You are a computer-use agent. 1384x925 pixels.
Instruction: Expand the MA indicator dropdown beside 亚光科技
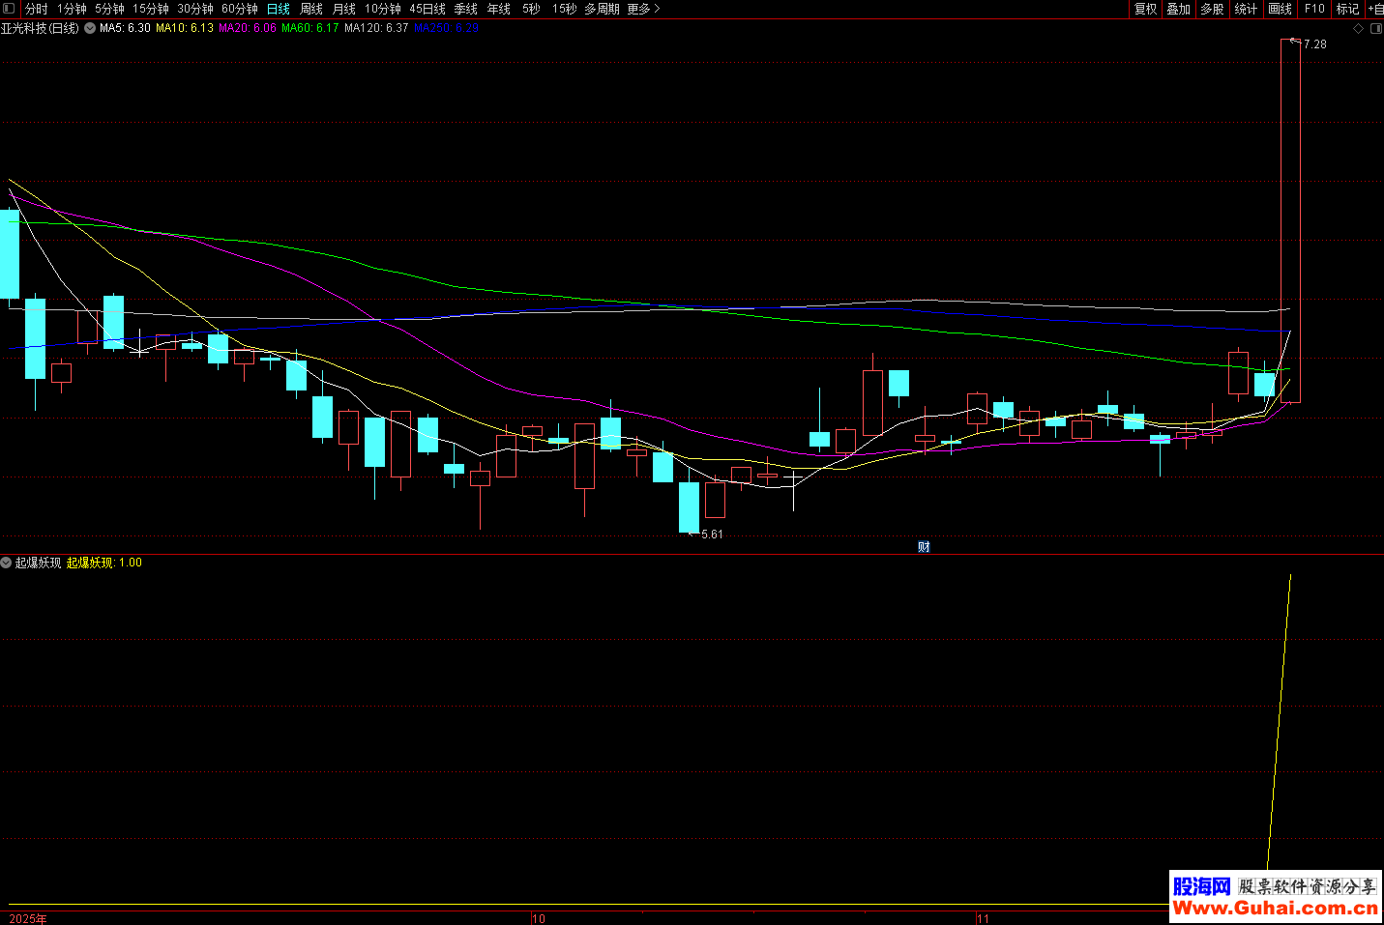90,29
